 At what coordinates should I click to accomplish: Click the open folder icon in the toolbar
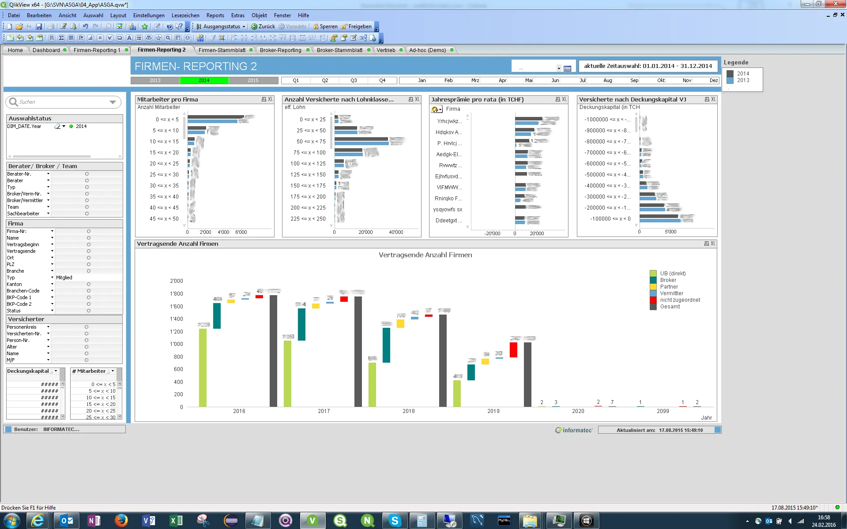(x=19, y=26)
